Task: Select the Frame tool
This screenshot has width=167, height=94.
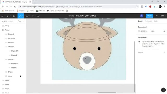Action: pos(14,16)
